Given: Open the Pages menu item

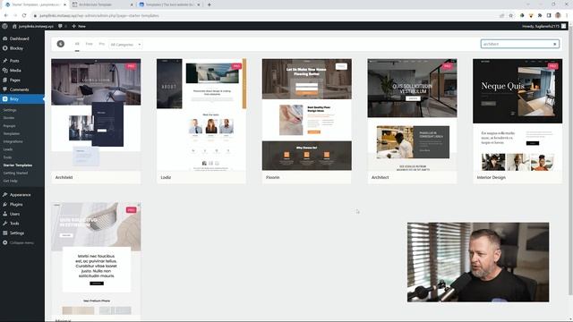Looking at the screenshot, I should (15, 80).
